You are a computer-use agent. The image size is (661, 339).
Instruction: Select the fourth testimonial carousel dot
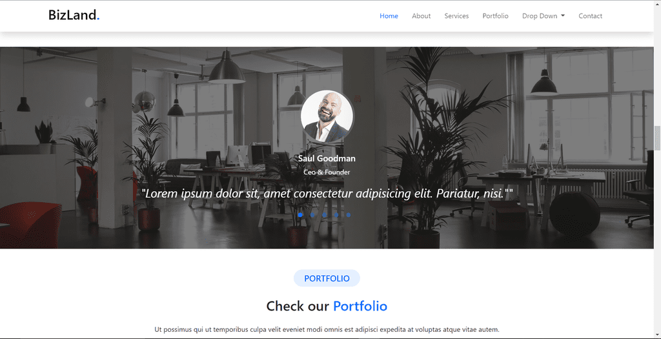click(336, 215)
